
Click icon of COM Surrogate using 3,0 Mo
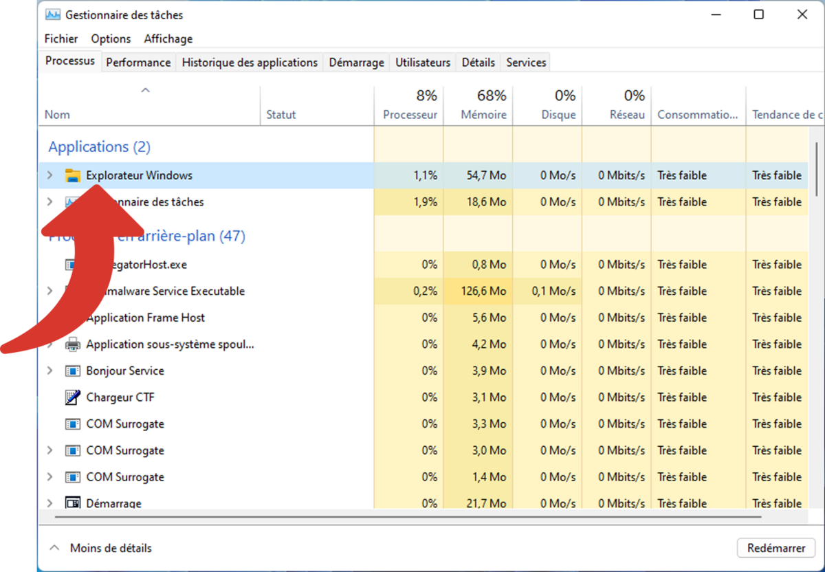(72, 451)
